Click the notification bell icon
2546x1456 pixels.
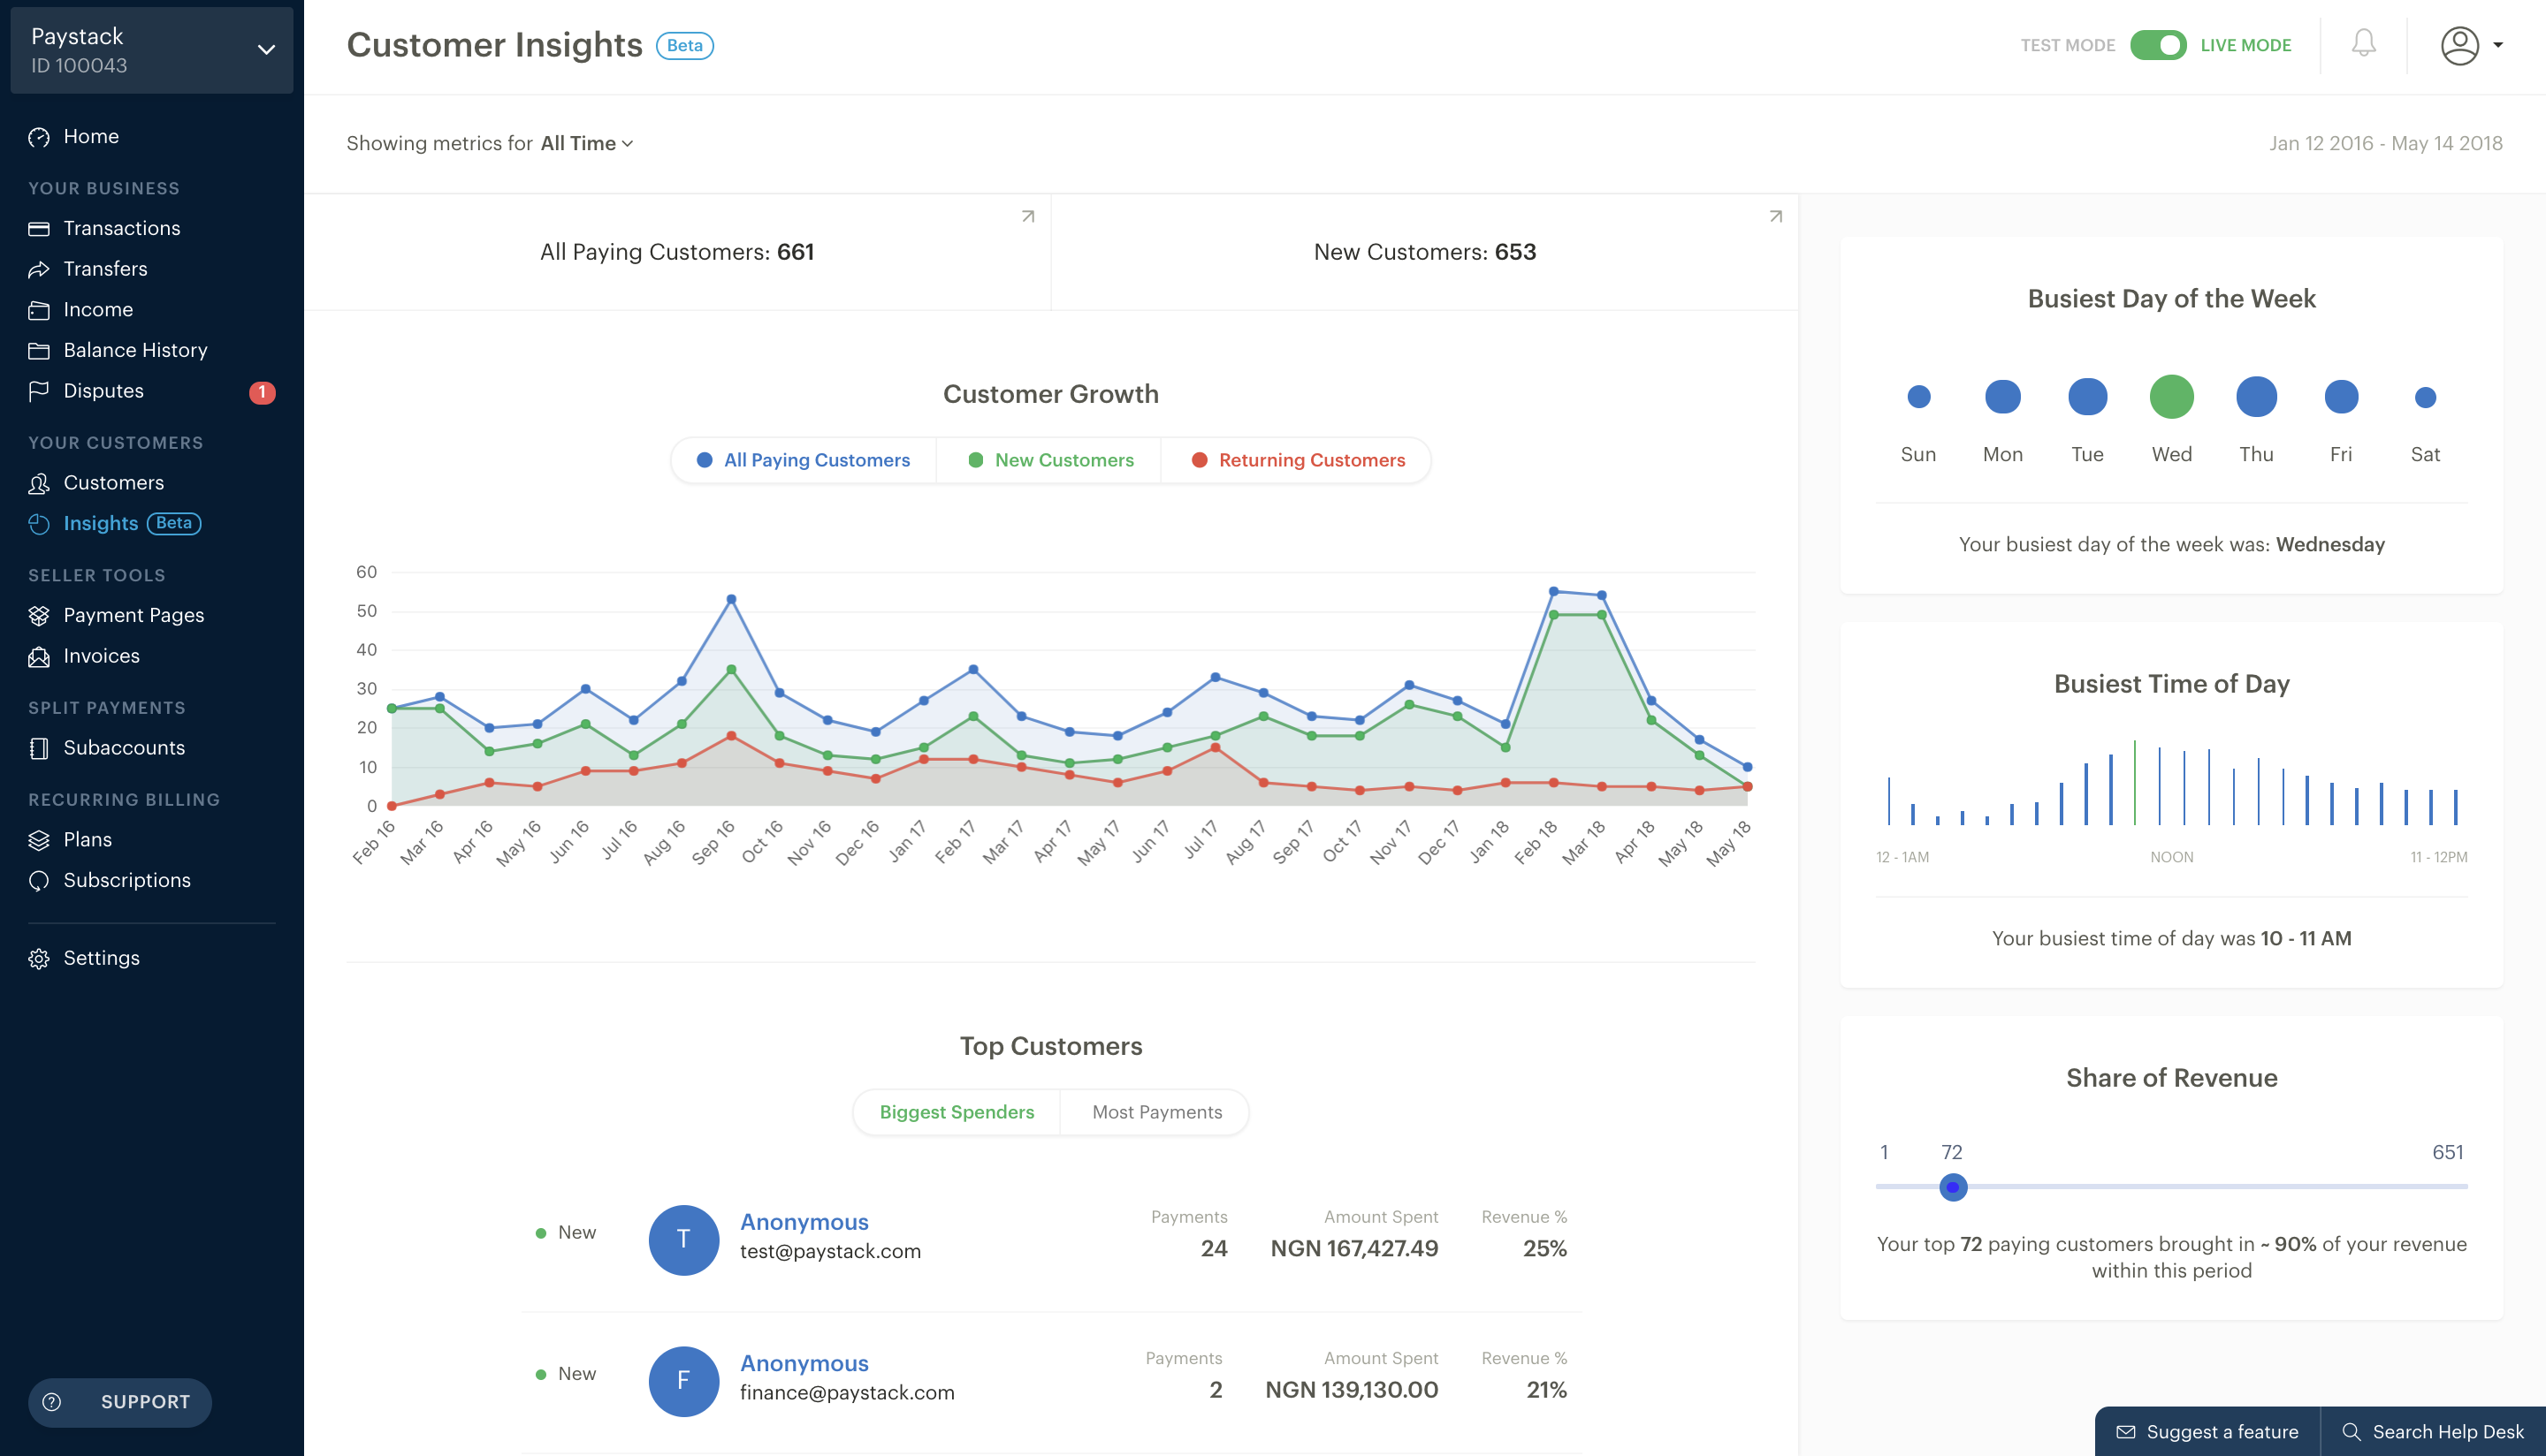(x=2363, y=44)
